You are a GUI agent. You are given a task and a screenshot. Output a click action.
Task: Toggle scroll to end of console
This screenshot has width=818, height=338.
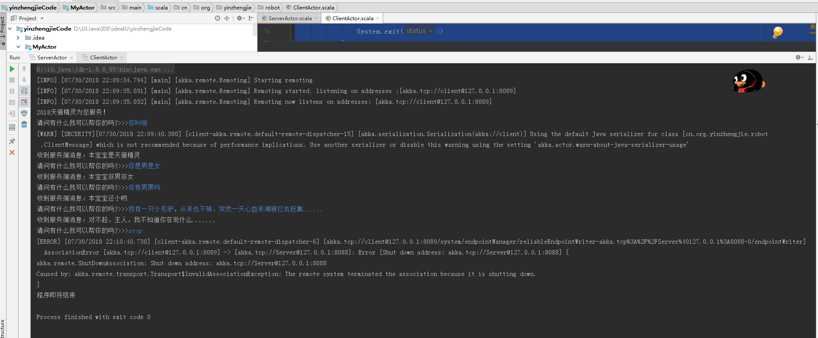pos(24,102)
